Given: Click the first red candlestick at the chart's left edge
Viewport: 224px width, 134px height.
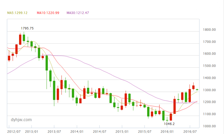Looking at the screenshot, I should [9, 58].
